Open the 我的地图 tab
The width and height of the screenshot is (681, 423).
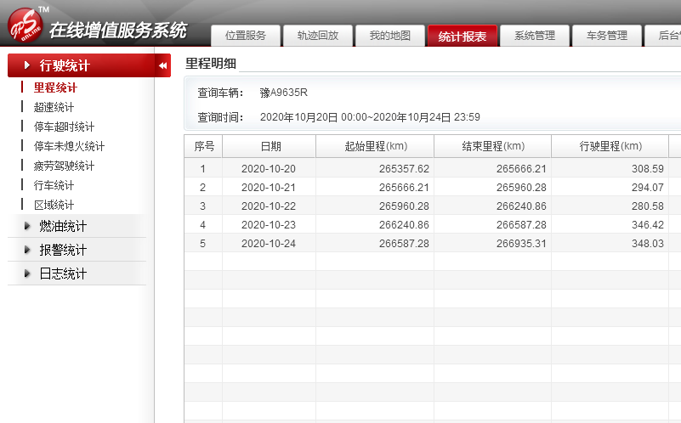click(x=390, y=36)
